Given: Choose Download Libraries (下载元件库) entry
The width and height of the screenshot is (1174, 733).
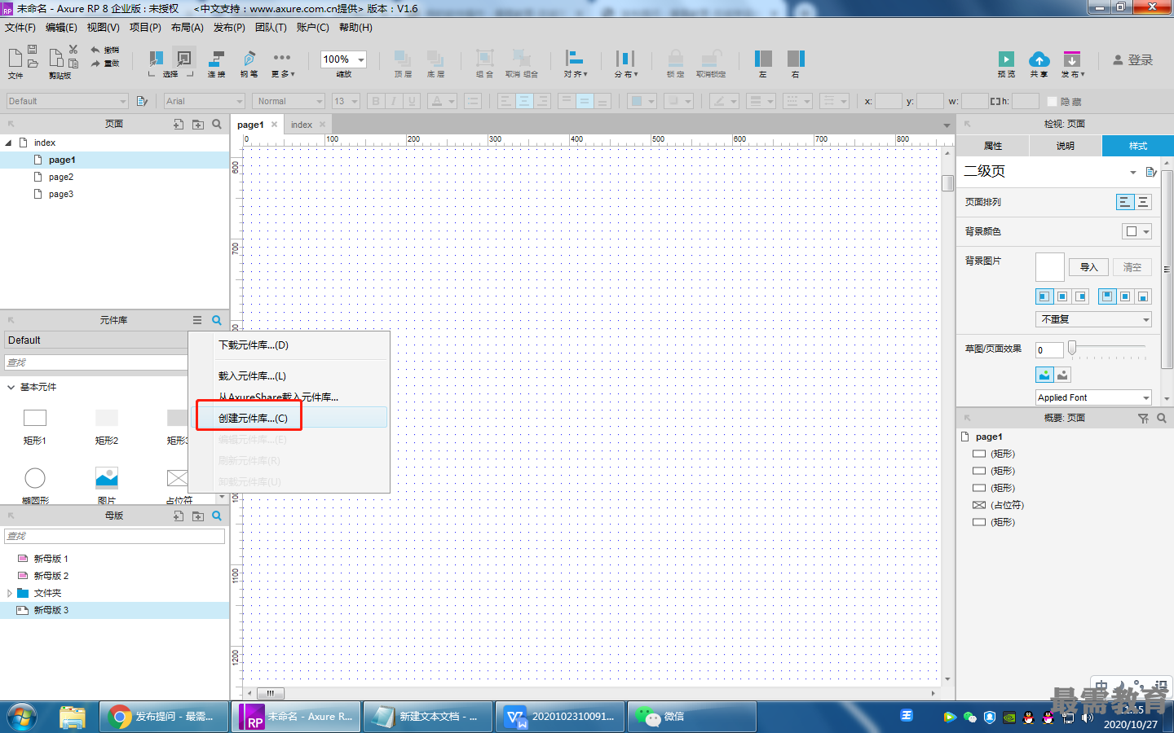Looking at the screenshot, I should coord(291,345).
